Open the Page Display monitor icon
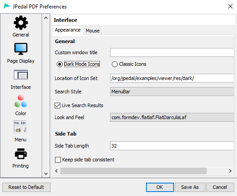 point(21,49)
